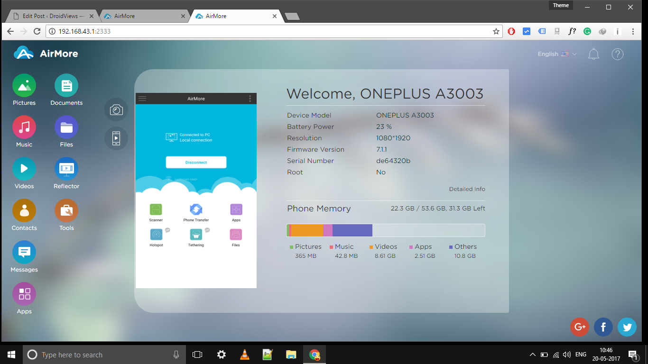Tap Scanner icon in phone preview

pos(156,209)
